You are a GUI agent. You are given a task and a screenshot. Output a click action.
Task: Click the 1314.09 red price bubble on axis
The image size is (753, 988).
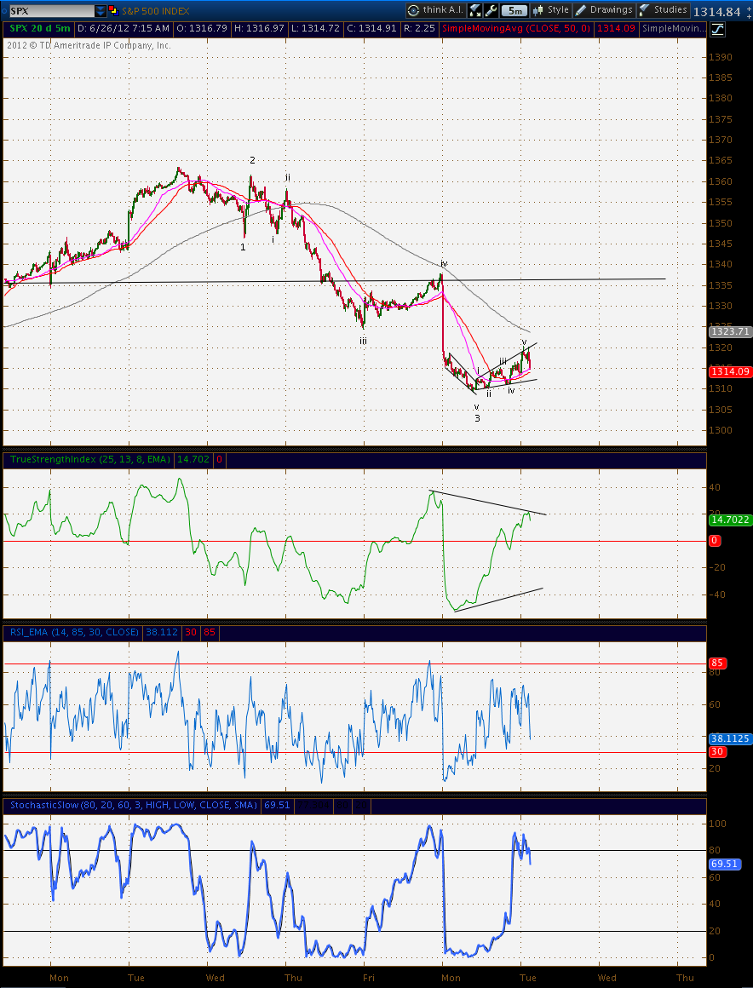pyautogui.click(x=730, y=371)
